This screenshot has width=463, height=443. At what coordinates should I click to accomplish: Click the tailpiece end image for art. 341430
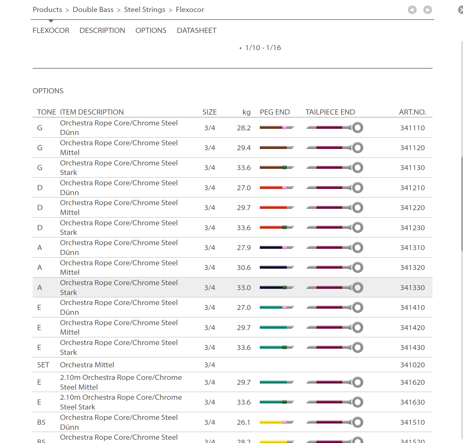(x=335, y=347)
